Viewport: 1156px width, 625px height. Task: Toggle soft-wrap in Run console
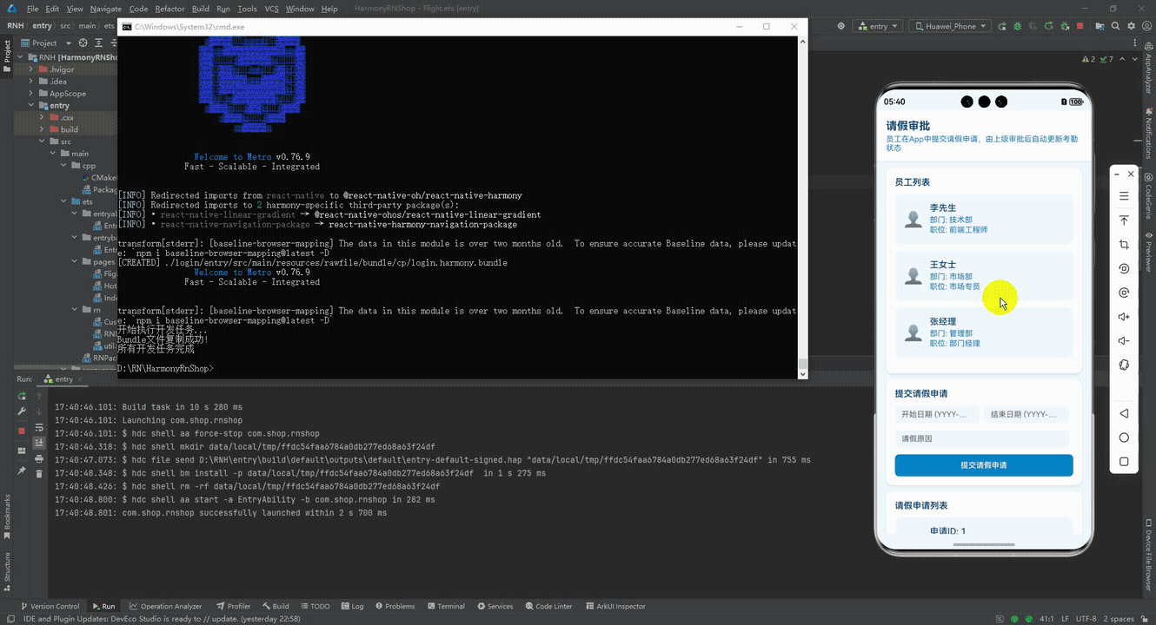(39, 428)
